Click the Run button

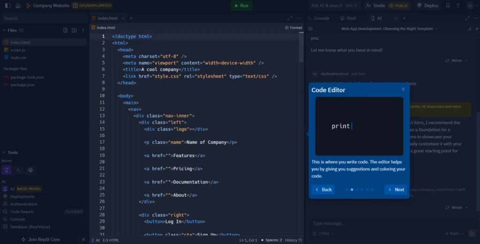pyautogui.click(x=241, y=6)
